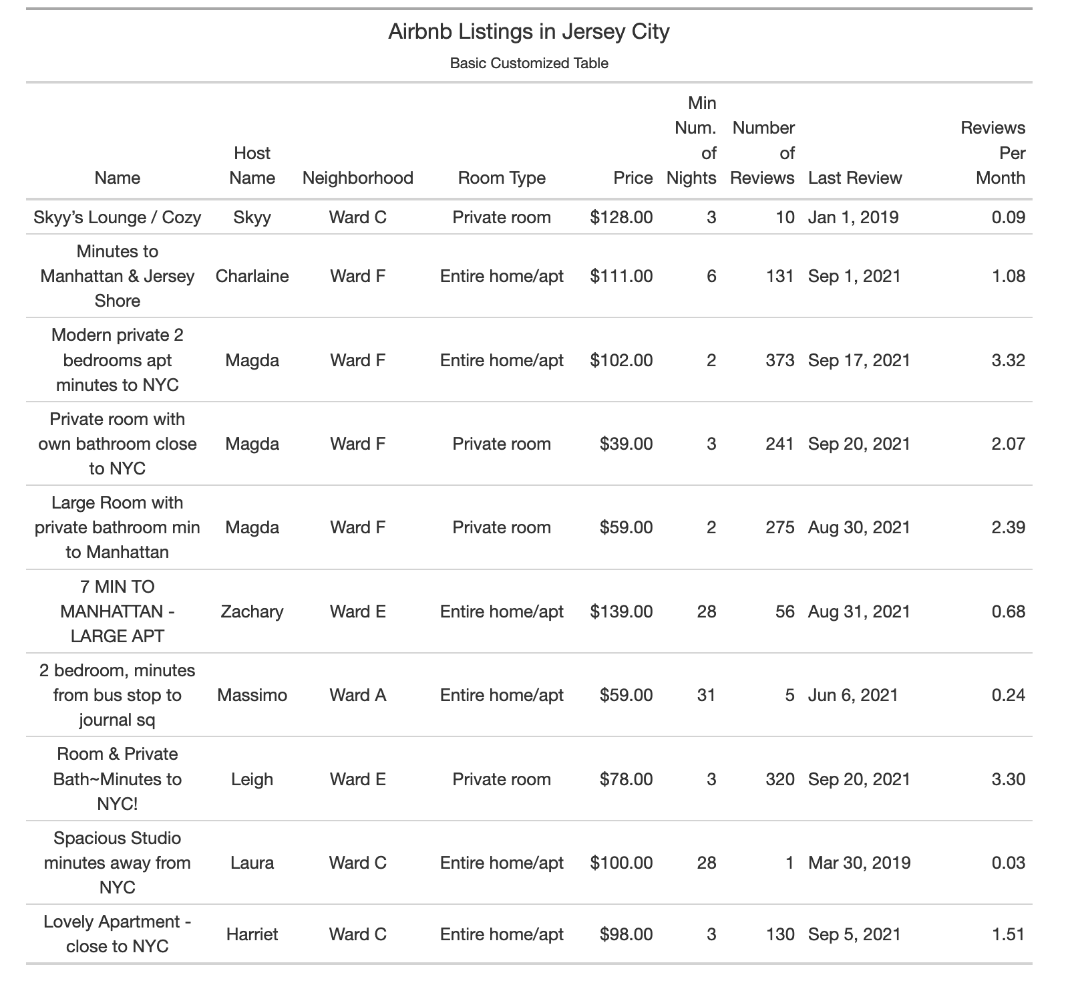Click 'Ward E' in Zachary's row
The width and height of the screenshot is (1070, 981).
pyautogui.click(x=358, y=611)
